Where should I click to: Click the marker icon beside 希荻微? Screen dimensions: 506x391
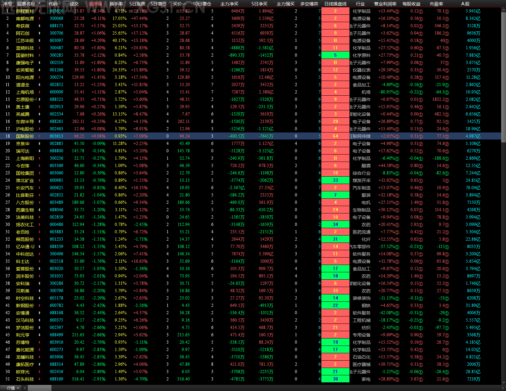click(40, 26)
